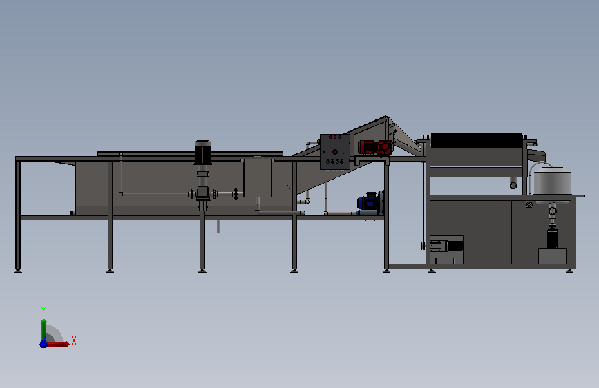Select the black vertical pump motor on the tank
This screenshot has height=388, width=599.
click(203, 152)
